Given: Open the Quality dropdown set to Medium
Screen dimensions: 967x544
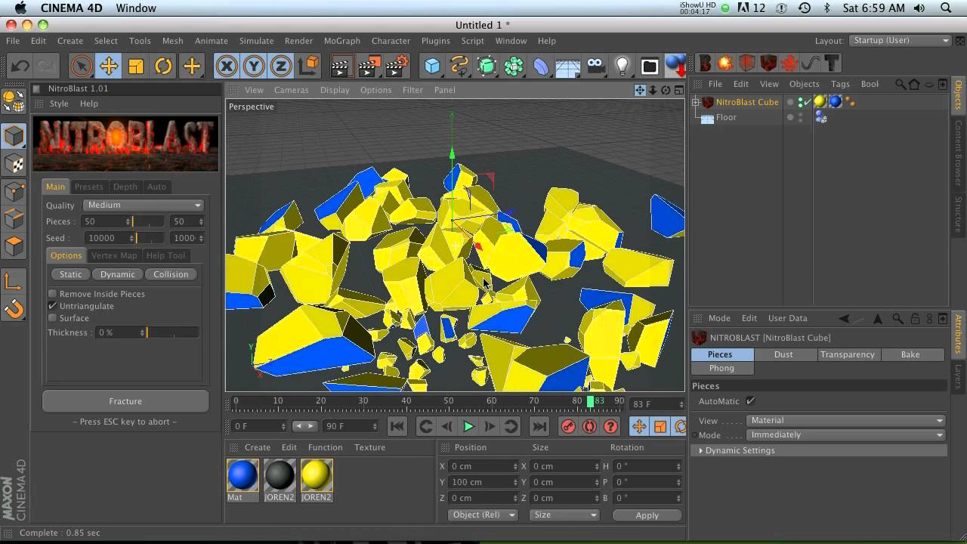Looking at the screenshot, I should [x=143, y=206].
